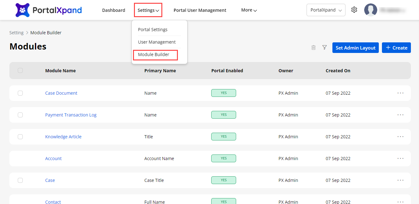This screenshot has height=204, width=419.
Task: Click the Setting breadcrumb link
Action: (17, 33)
